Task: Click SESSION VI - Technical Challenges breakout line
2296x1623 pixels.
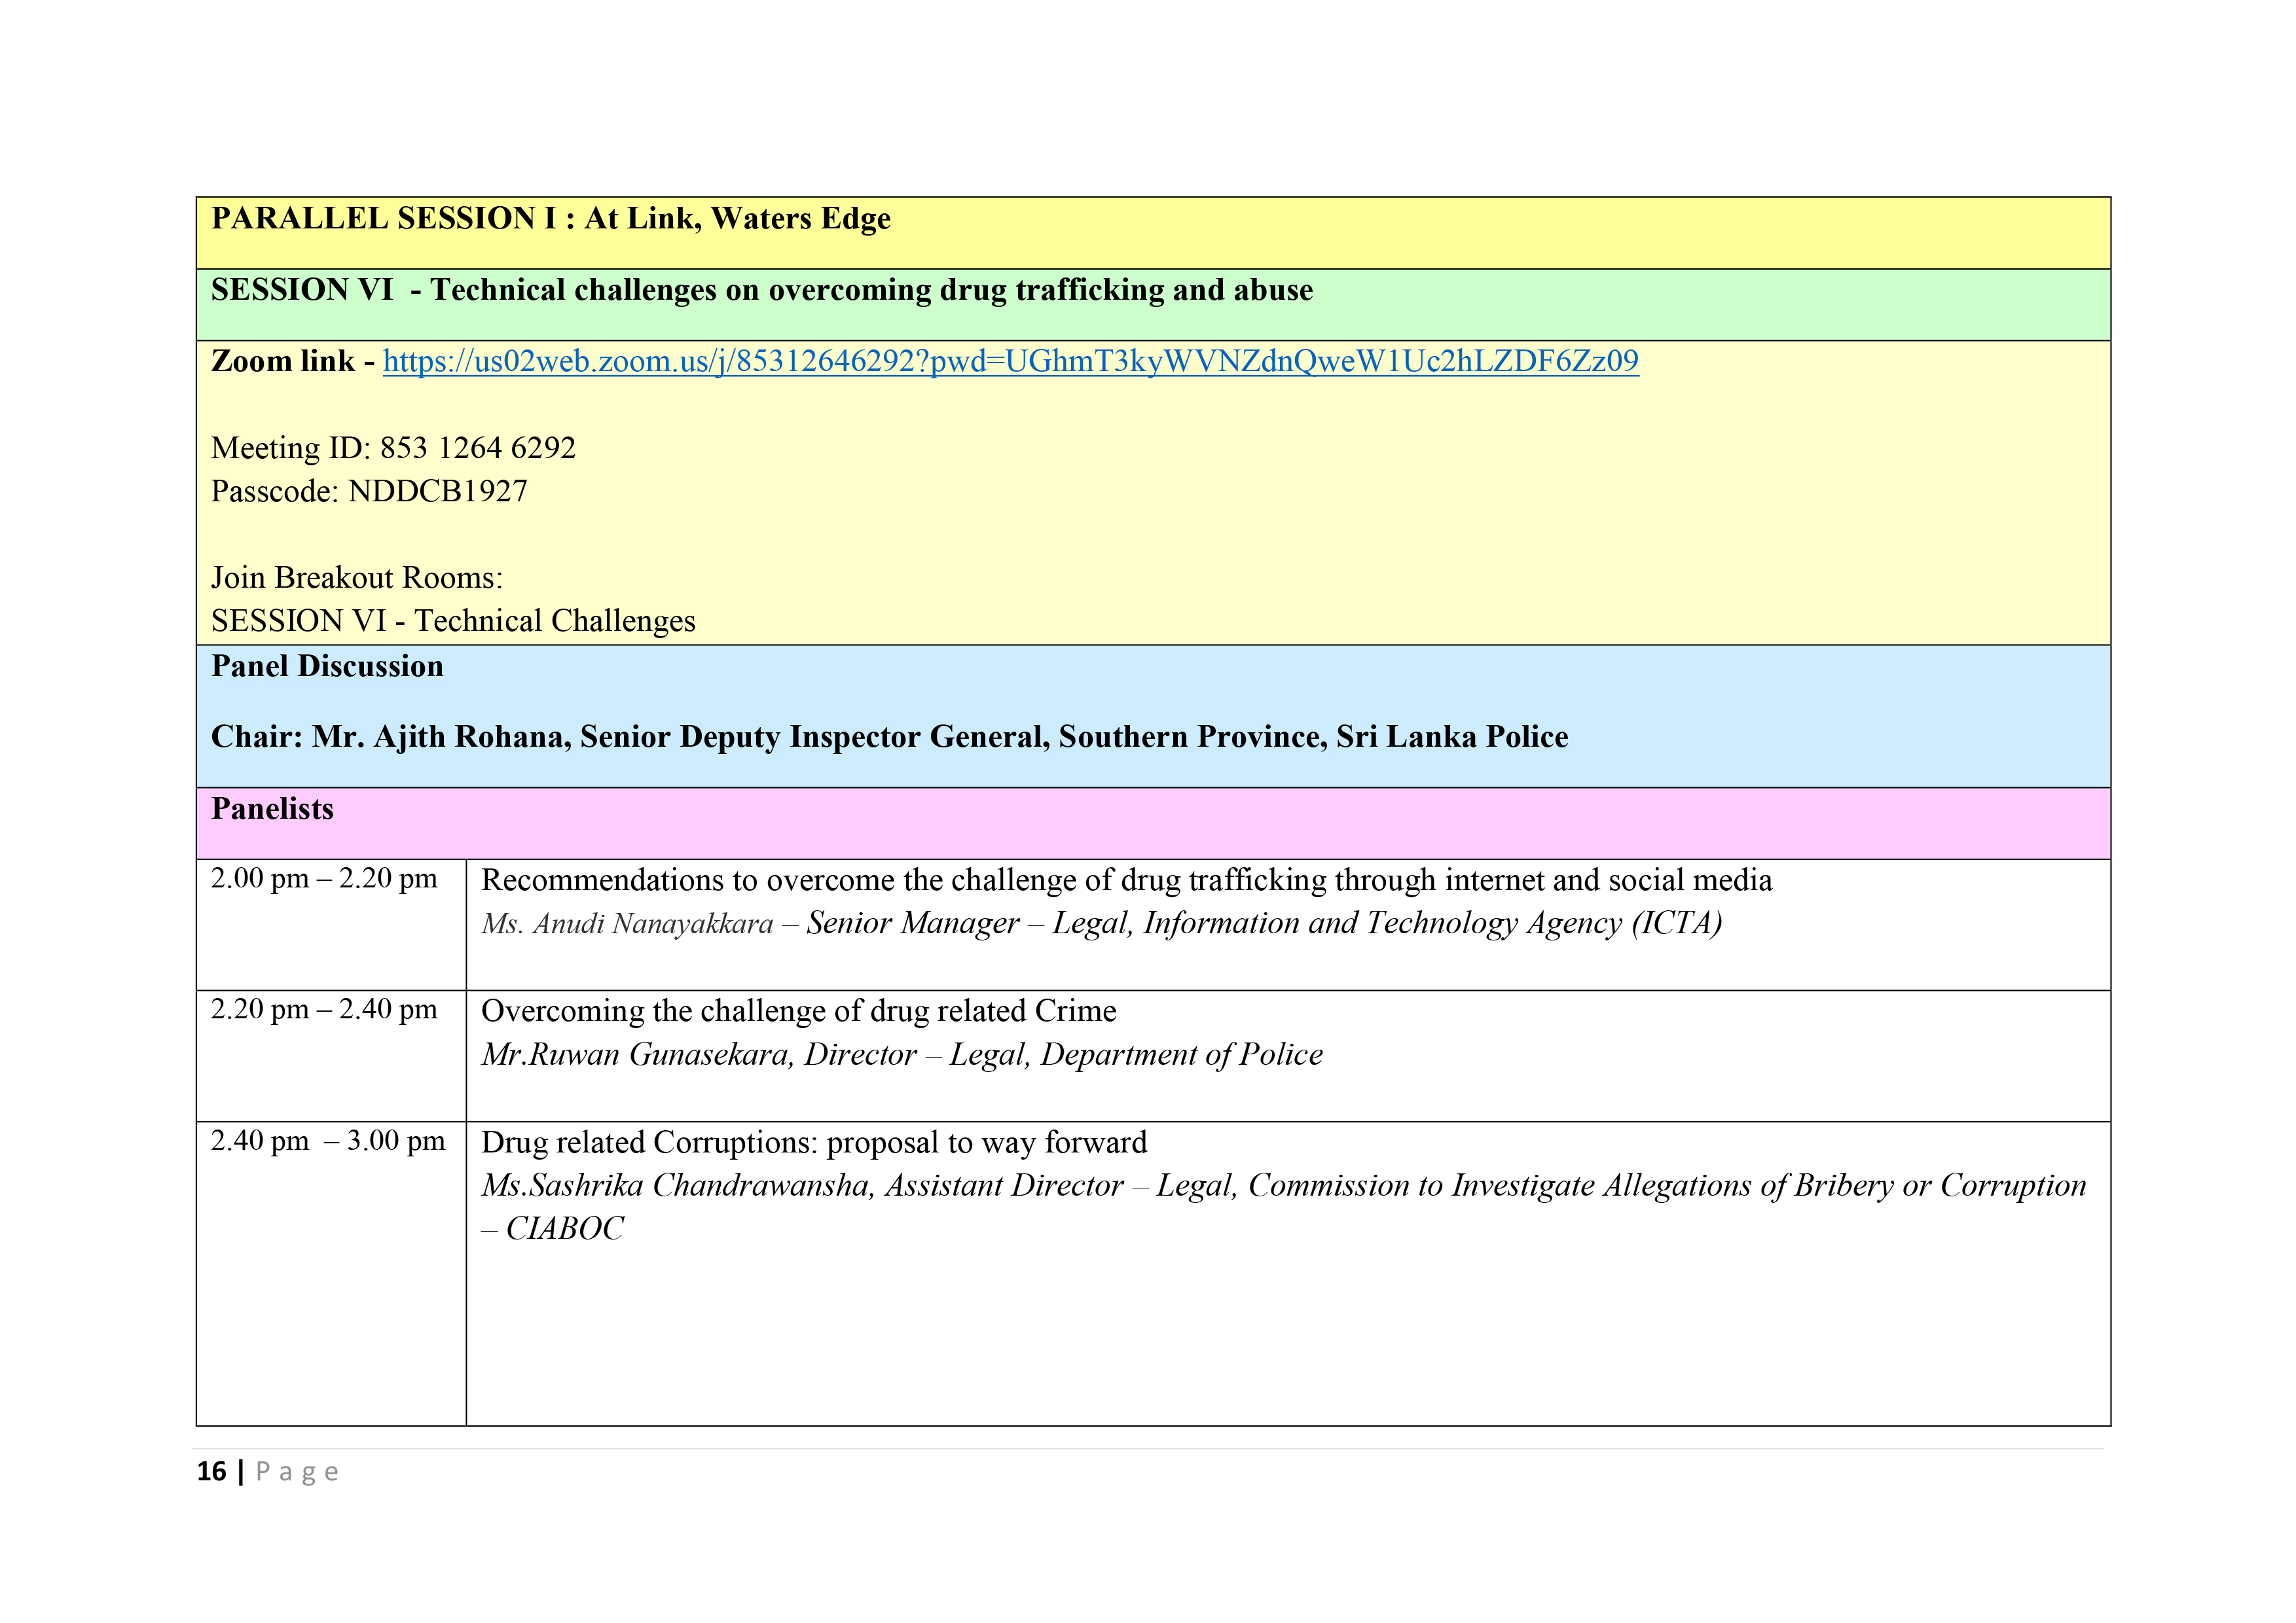Action: [453, 620]
